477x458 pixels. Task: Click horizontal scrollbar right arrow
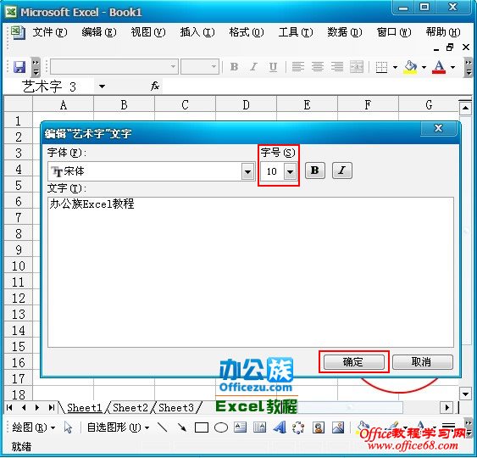click(x=446, y=407)
